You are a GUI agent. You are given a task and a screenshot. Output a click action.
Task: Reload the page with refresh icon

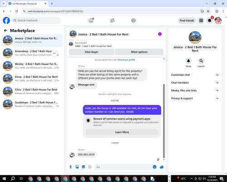click(17, 11)
